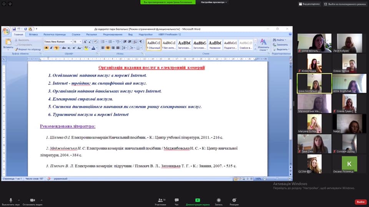Apply the Обычный style
The width and height of the screenshot is (369, 207).
(154, 44)
